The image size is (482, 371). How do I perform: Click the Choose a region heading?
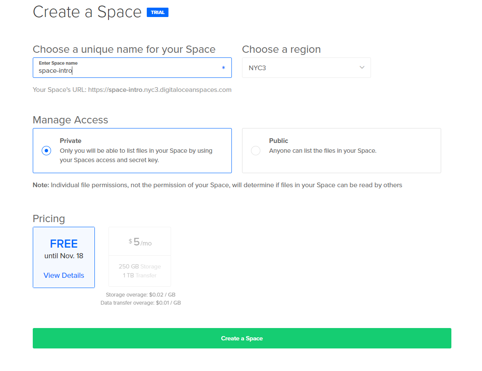point(281,49)
